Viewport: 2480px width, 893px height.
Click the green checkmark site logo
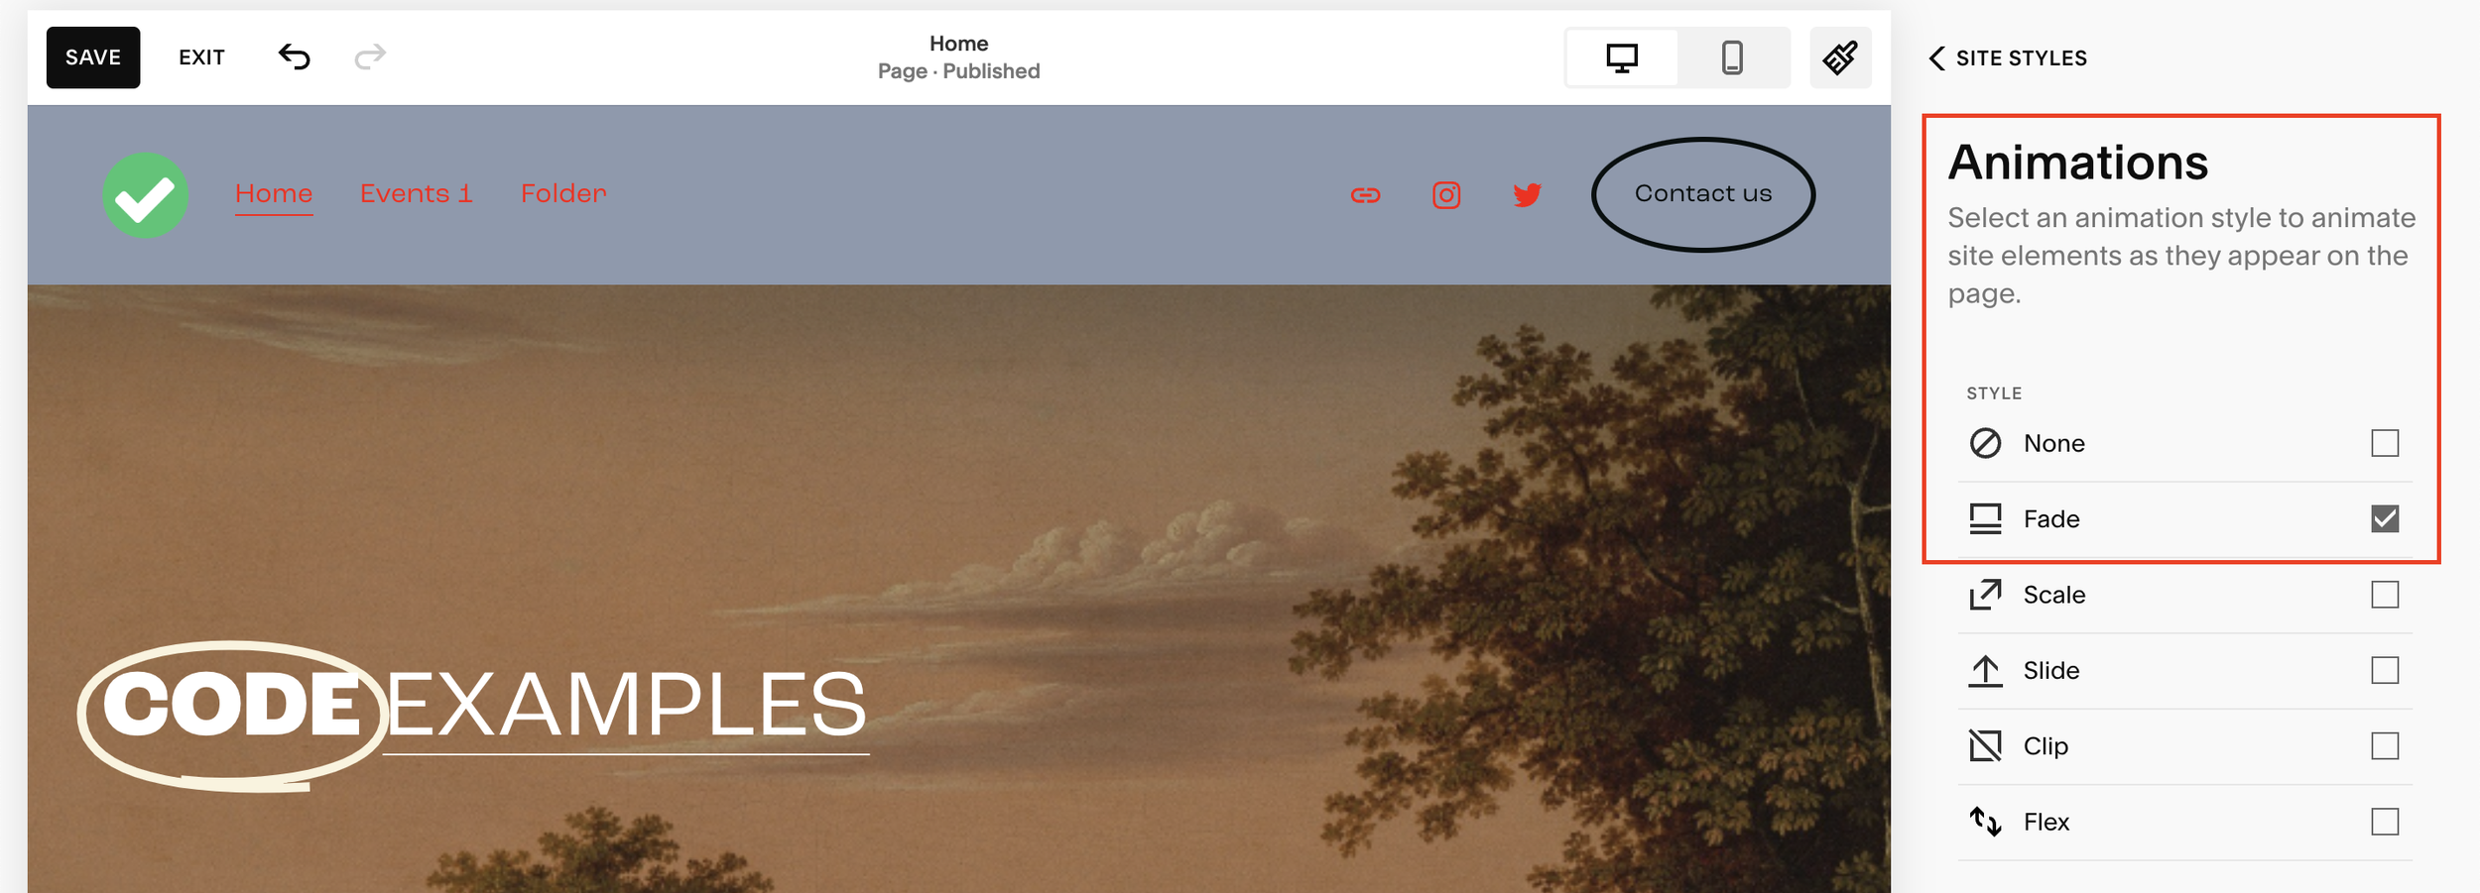(146, 195)
